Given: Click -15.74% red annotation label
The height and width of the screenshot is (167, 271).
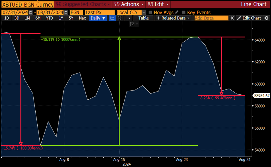Looking at the screenshot, I should coord(22,148).
